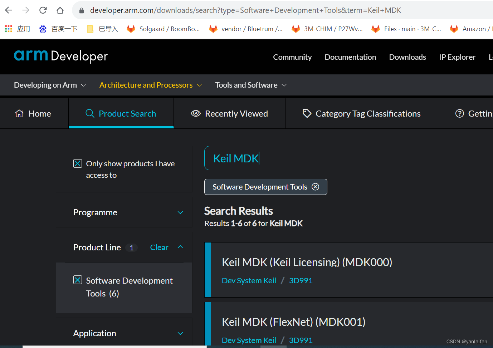Uncheck Software Development Tools product line
Image resolution: width=493 pixels, height=348 pixels.
(x=78, y=280)
